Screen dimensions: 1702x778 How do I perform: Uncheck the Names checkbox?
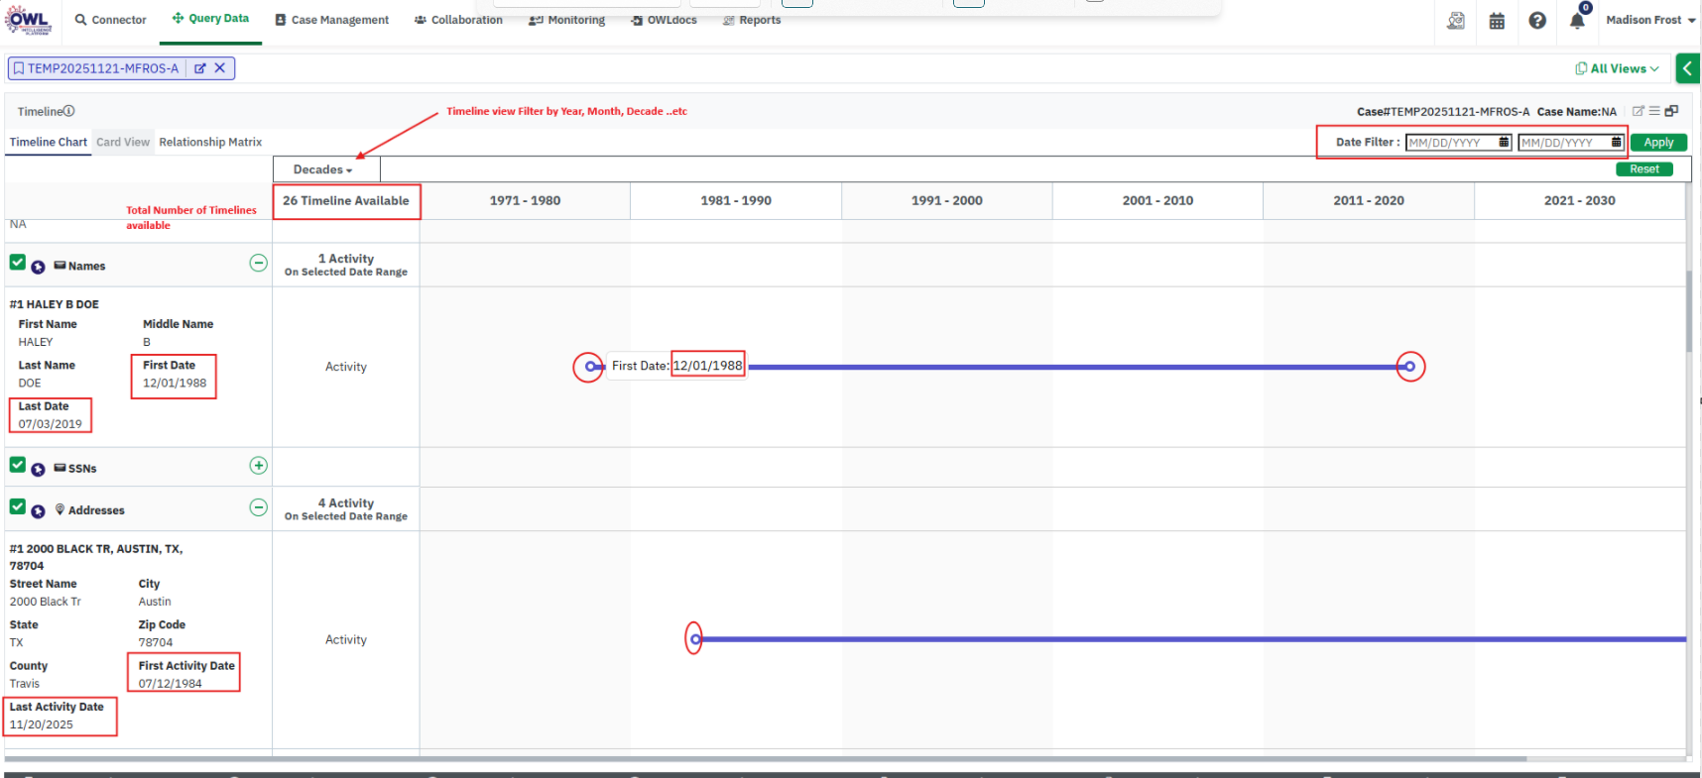pyautogui.click(x=17, y=263)
